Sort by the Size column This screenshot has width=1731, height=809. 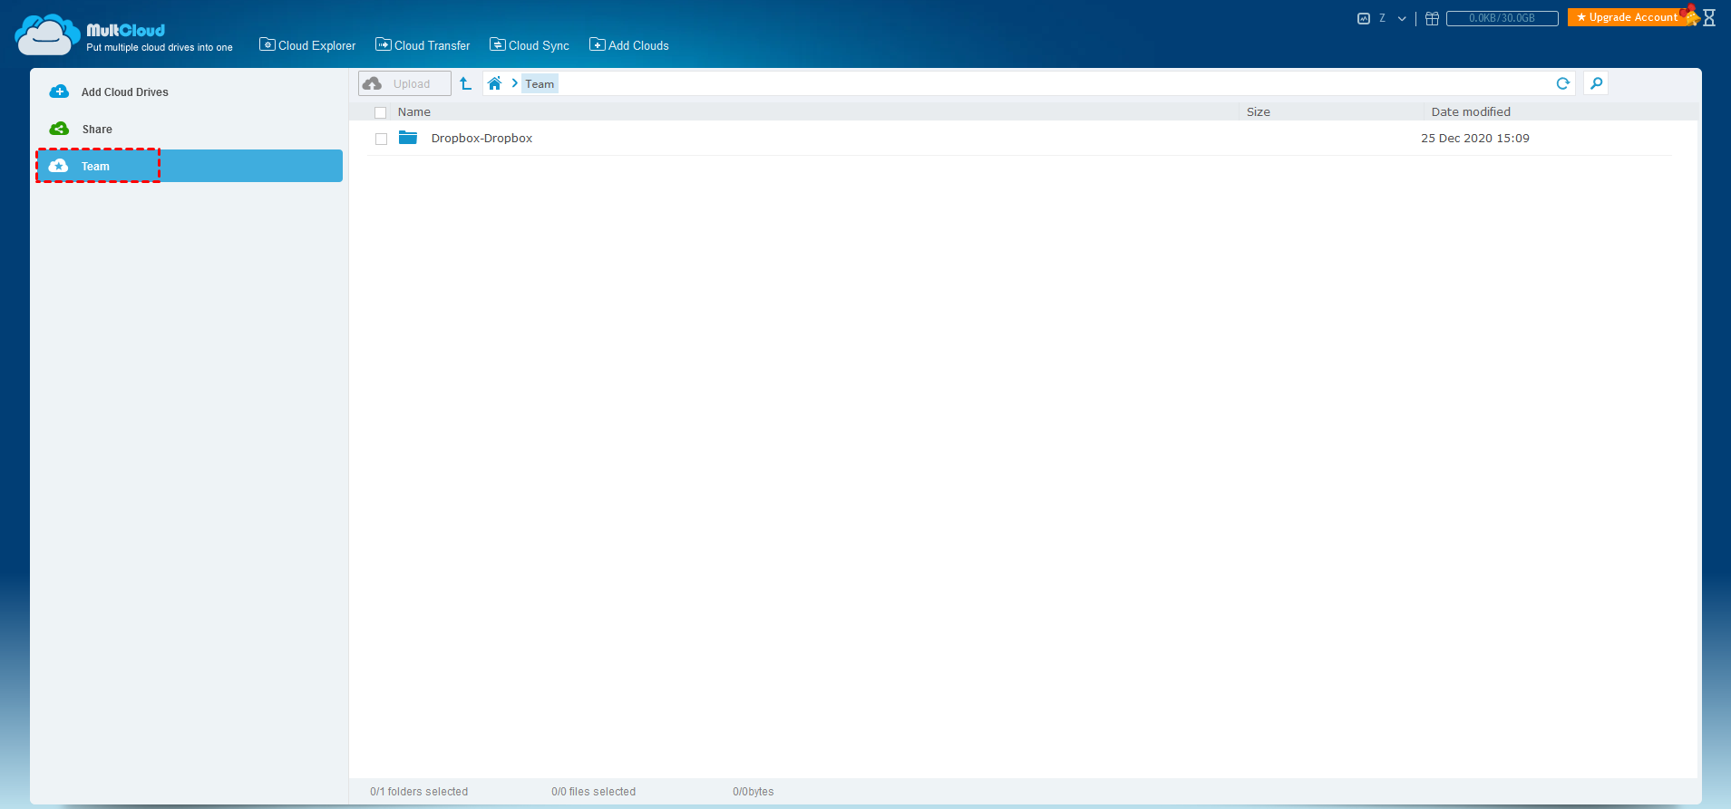[x=1259, y=112]
